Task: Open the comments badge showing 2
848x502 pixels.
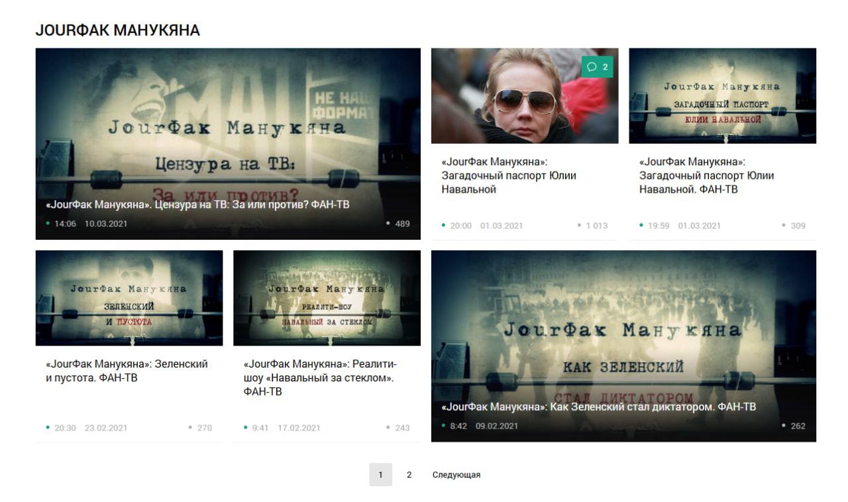Action: (x=598, y=67)
